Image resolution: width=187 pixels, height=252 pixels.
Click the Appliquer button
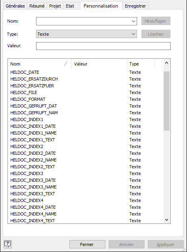tap(166, 244)
